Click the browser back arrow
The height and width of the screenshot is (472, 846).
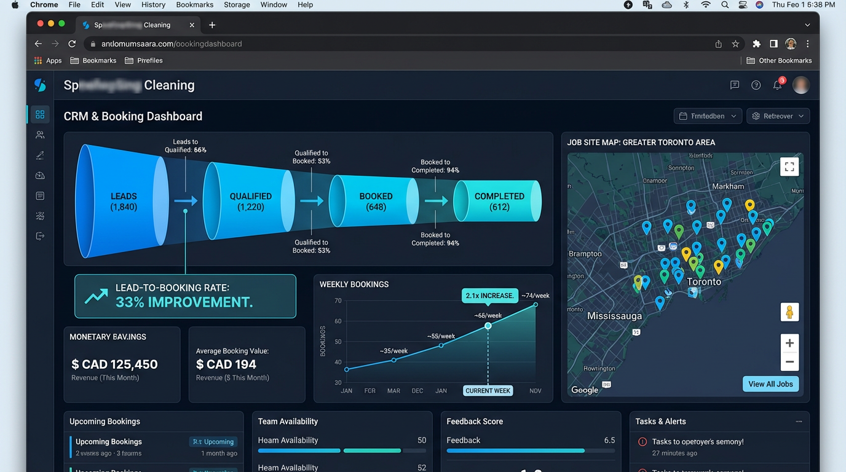coord(38,44)
